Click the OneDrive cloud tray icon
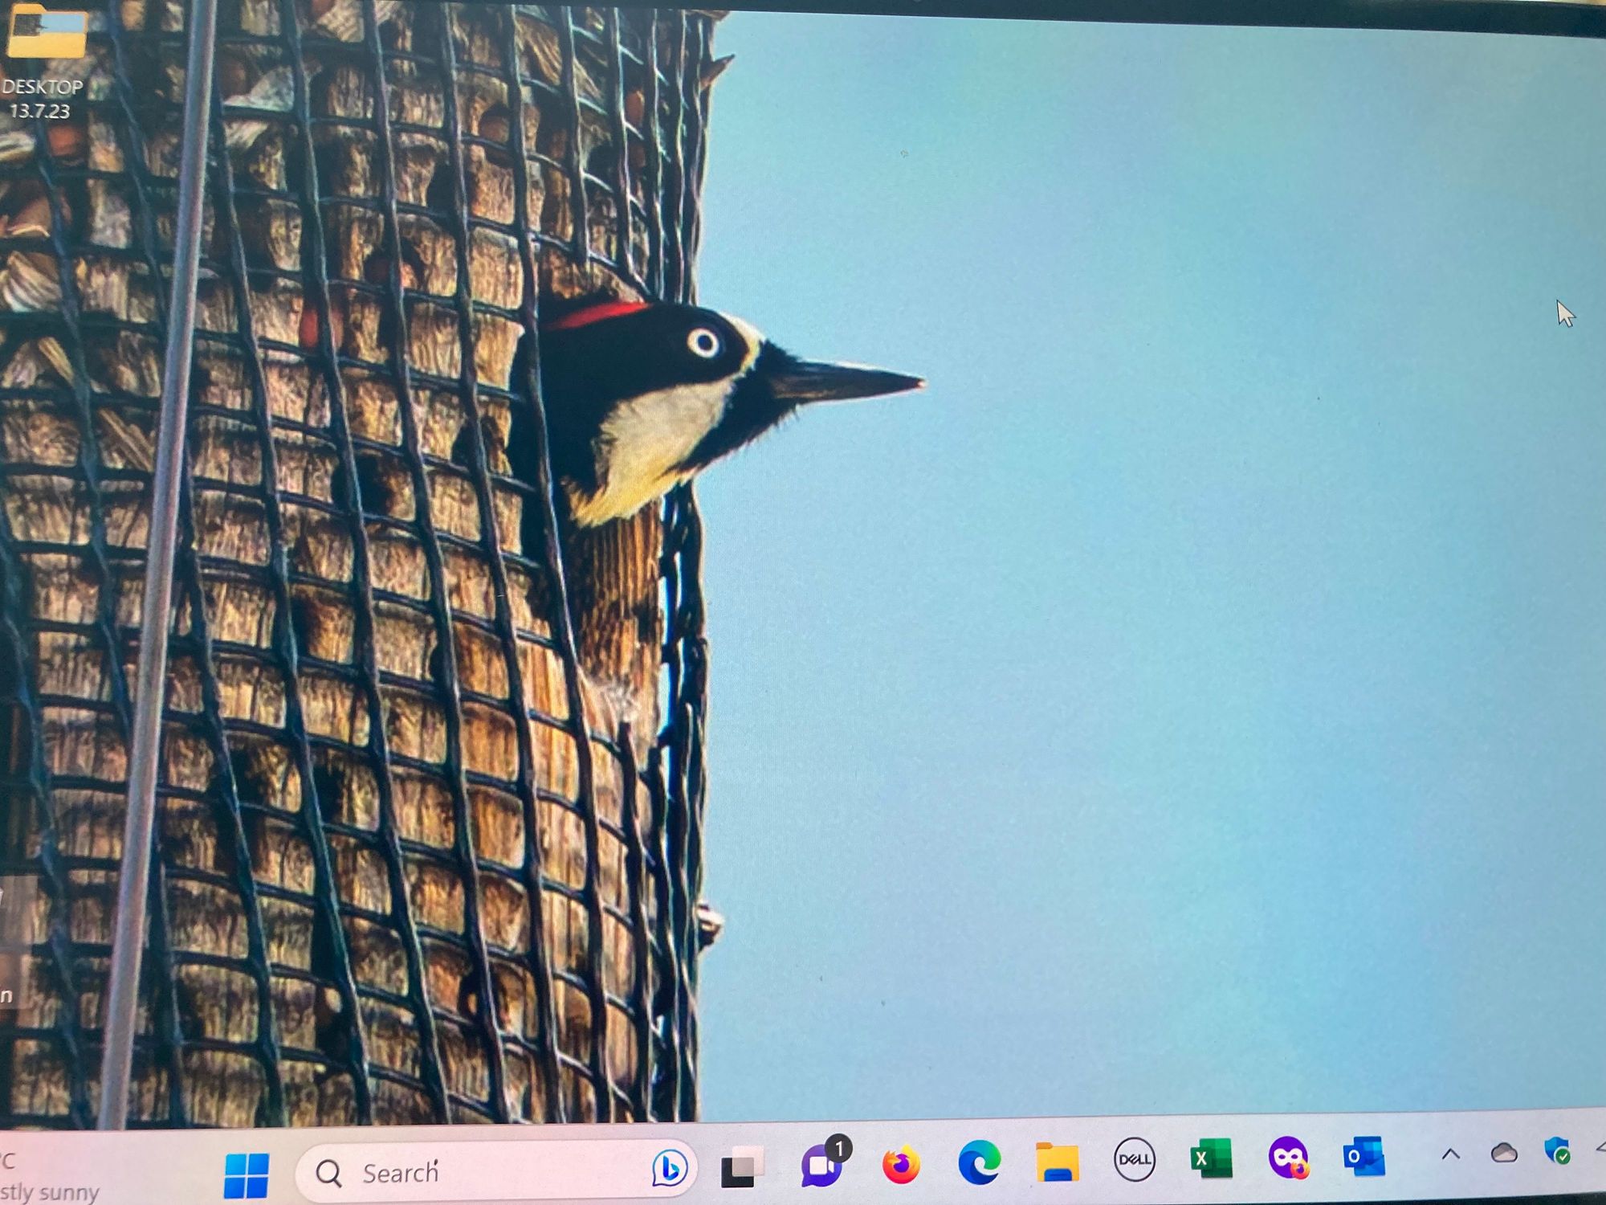1606x1205 pixels. pos(1504,1154)
